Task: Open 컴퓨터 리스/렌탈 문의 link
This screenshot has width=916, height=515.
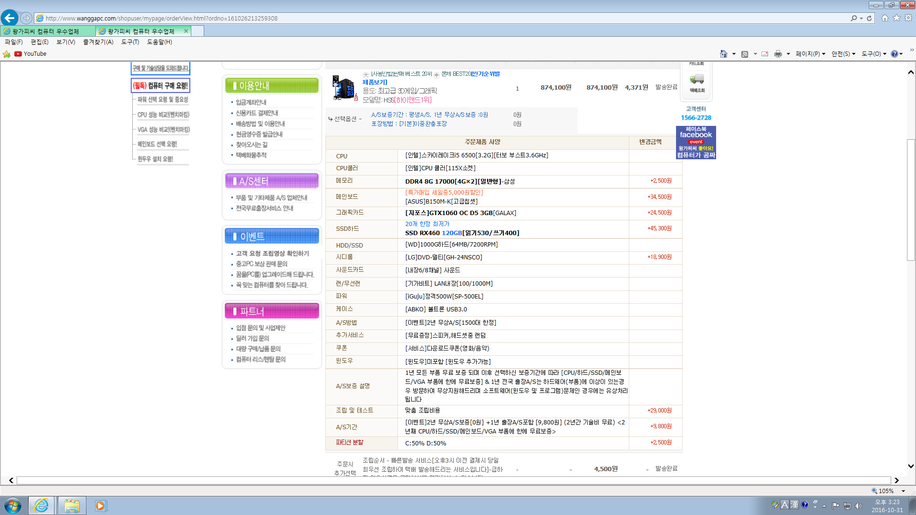Action: tap(260, 359)
